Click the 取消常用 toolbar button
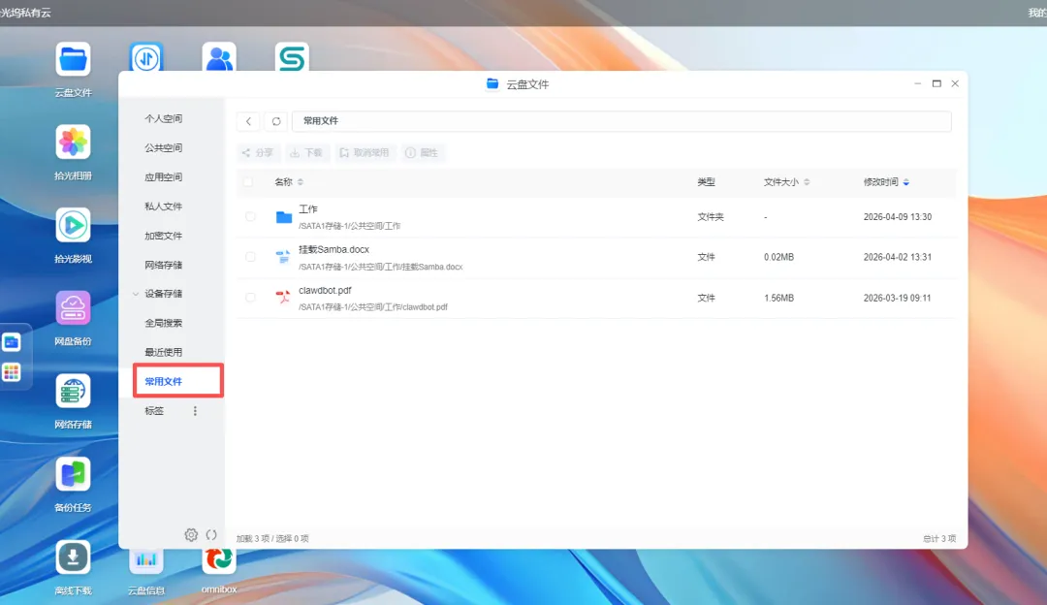 [364, 153]
